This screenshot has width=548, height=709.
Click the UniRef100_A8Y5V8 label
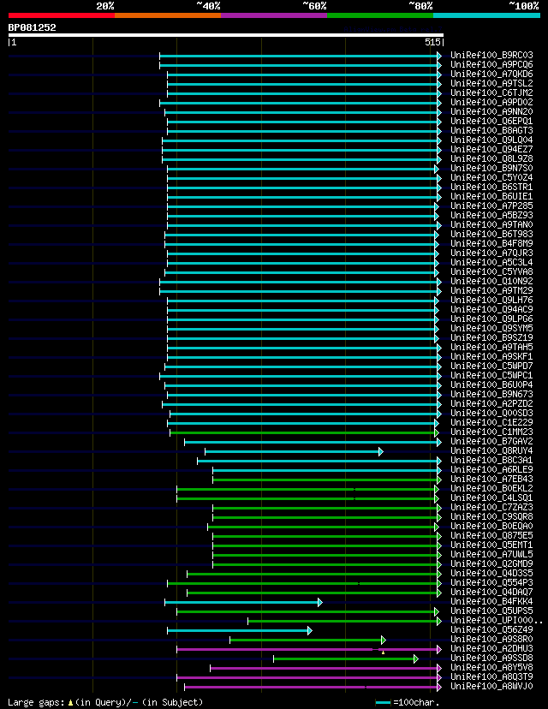click(x=491, y=667)
